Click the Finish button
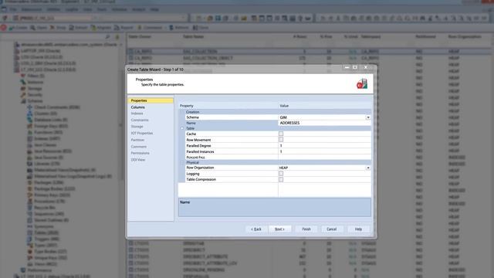Viewport: 494px width, 278px height. coord(306,229)
